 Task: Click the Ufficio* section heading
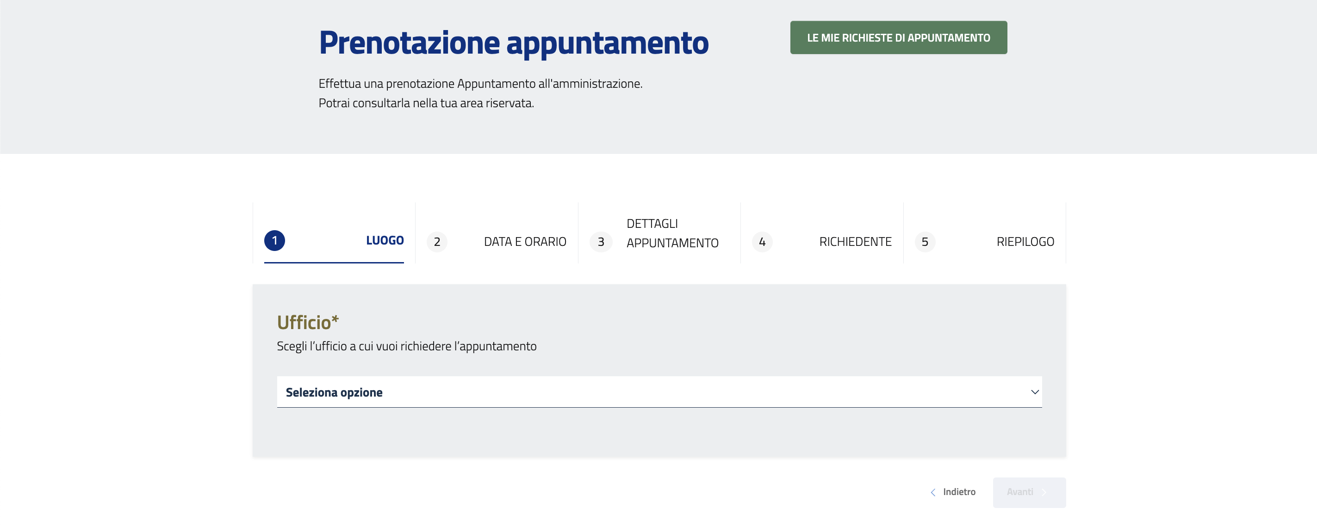(307, 322)
